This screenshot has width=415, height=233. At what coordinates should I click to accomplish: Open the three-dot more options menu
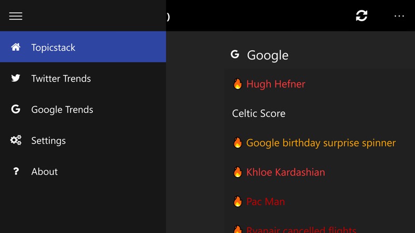point(399,16)
